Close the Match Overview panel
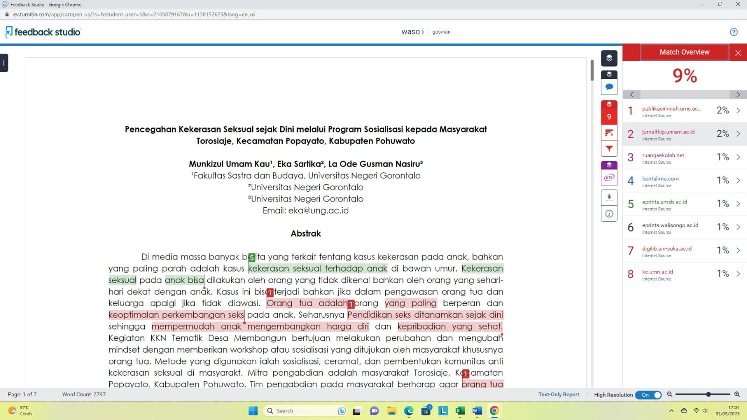747x420 pixels. tap(738, 53)
